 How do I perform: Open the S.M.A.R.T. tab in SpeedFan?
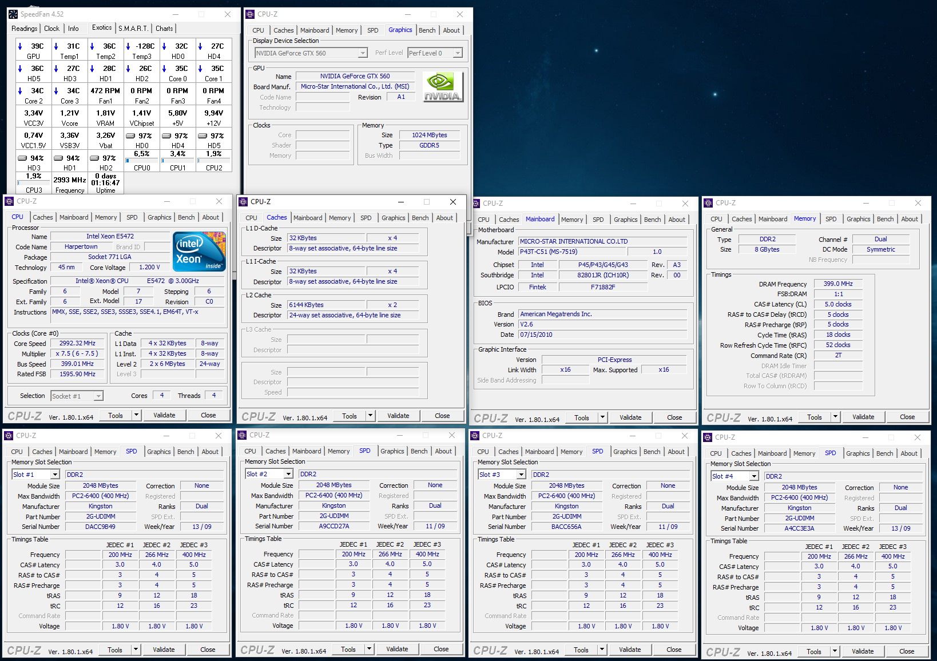coord(133,29)
